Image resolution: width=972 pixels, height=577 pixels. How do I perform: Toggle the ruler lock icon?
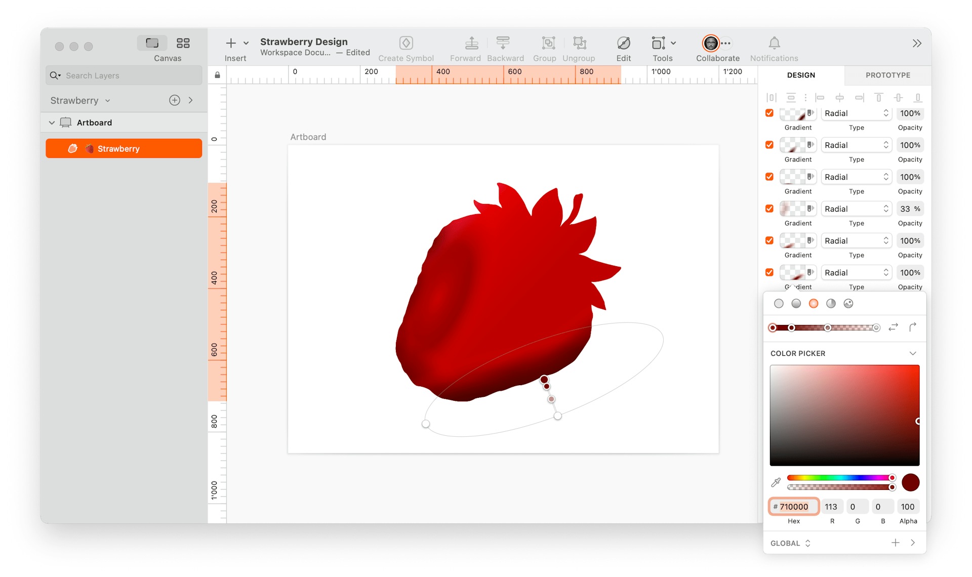[217, 75]
